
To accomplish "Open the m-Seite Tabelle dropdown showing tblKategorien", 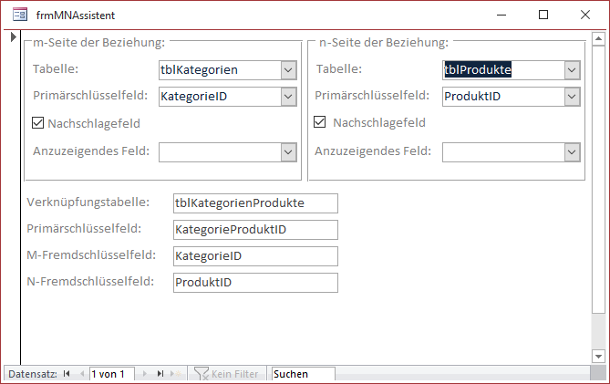I will click(288, 70).
